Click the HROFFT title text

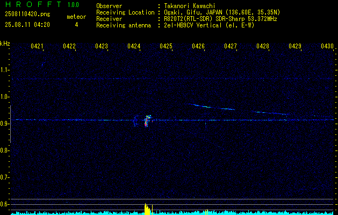(33, 4)
